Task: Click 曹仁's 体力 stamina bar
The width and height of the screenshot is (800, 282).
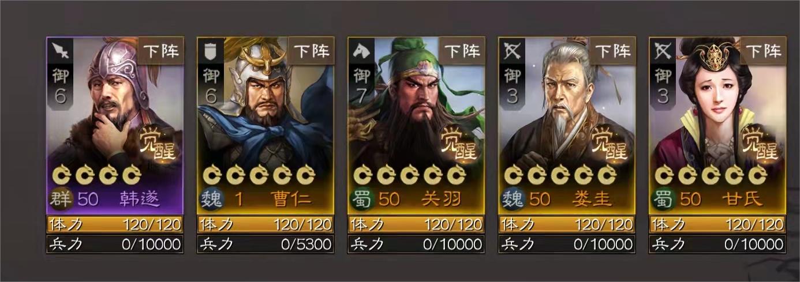Action: click(266, 224)
